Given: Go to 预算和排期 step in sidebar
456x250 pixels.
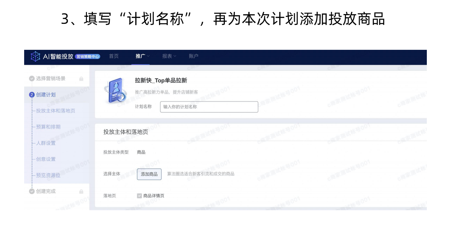Looking at the screenshot, I should (48, 127).
